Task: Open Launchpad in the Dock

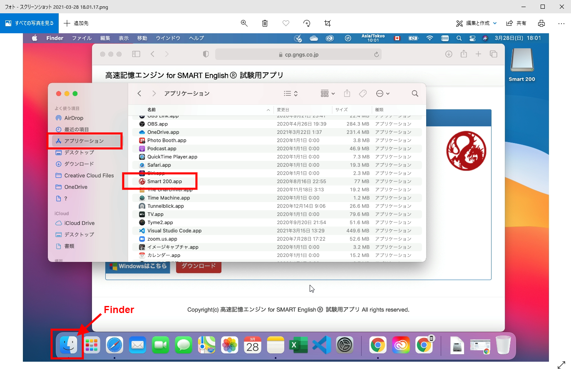Action: (92, 345)
